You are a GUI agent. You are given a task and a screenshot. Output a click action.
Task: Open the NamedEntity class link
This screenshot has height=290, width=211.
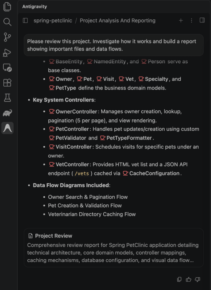click(106, 61)
